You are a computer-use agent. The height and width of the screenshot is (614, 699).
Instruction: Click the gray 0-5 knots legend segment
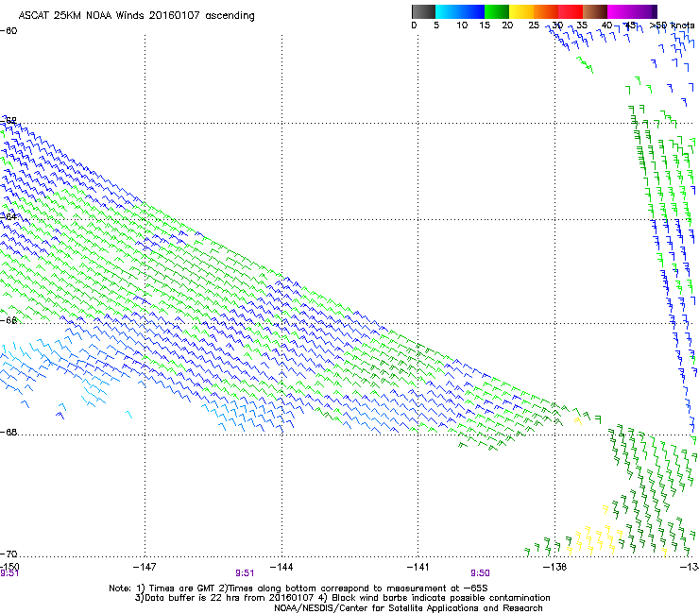(423, 11)
